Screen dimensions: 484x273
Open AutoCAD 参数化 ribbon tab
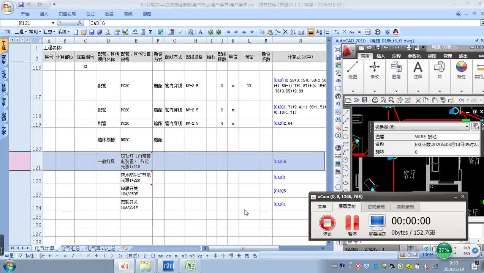tap(414, 56)
